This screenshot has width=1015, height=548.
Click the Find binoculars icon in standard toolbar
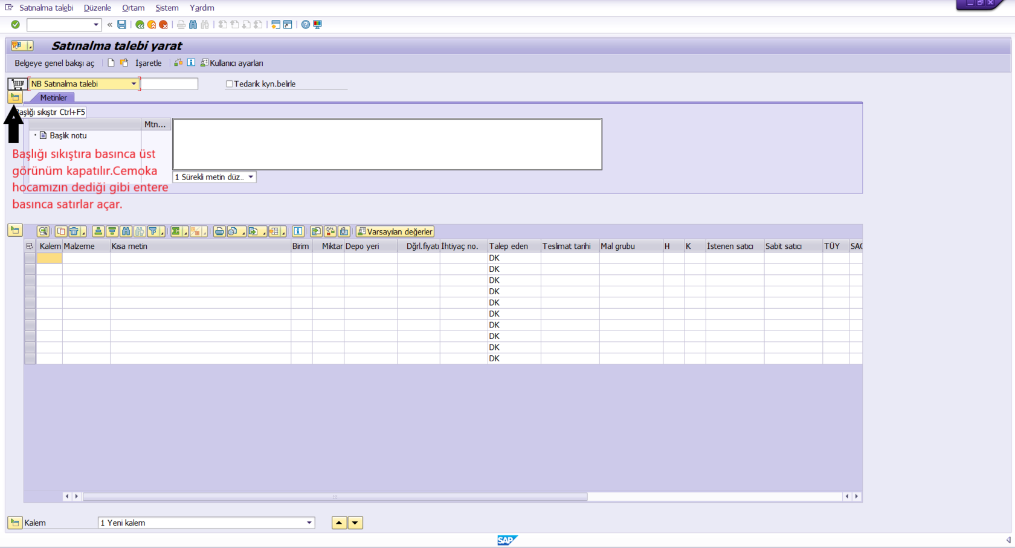(x=193, y=25)
